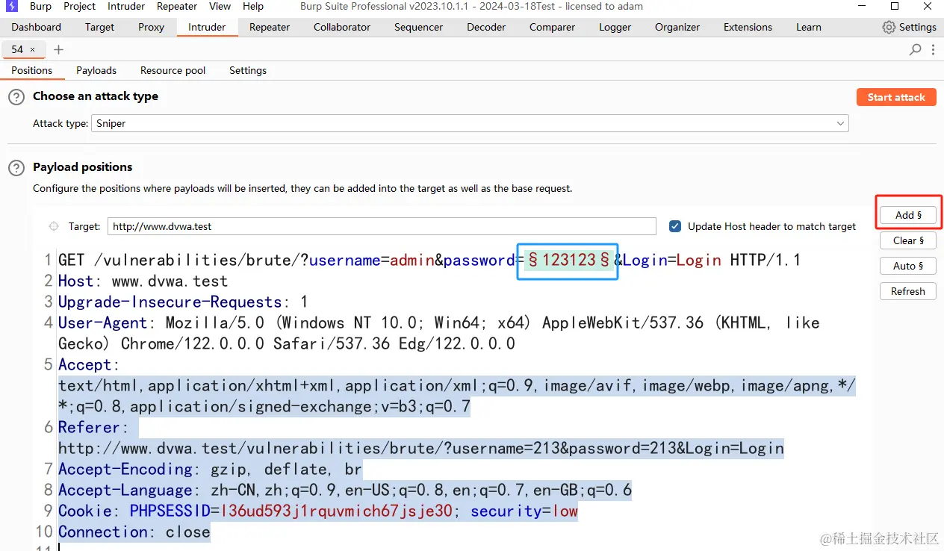This screenshot has height=551, width=944.
Task: Switch to the Logger tab
Action: click(615, 27)
